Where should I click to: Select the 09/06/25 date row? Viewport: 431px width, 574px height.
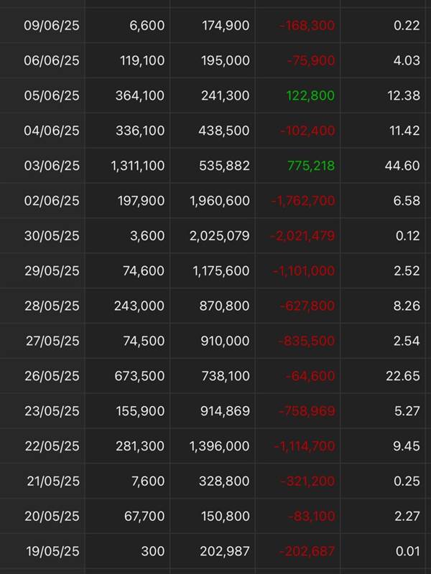(215, 25)
